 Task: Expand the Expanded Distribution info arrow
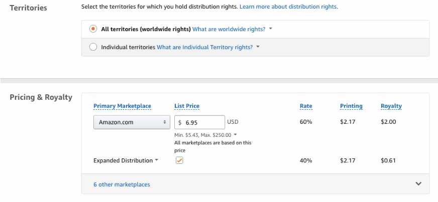pos(157,160)
